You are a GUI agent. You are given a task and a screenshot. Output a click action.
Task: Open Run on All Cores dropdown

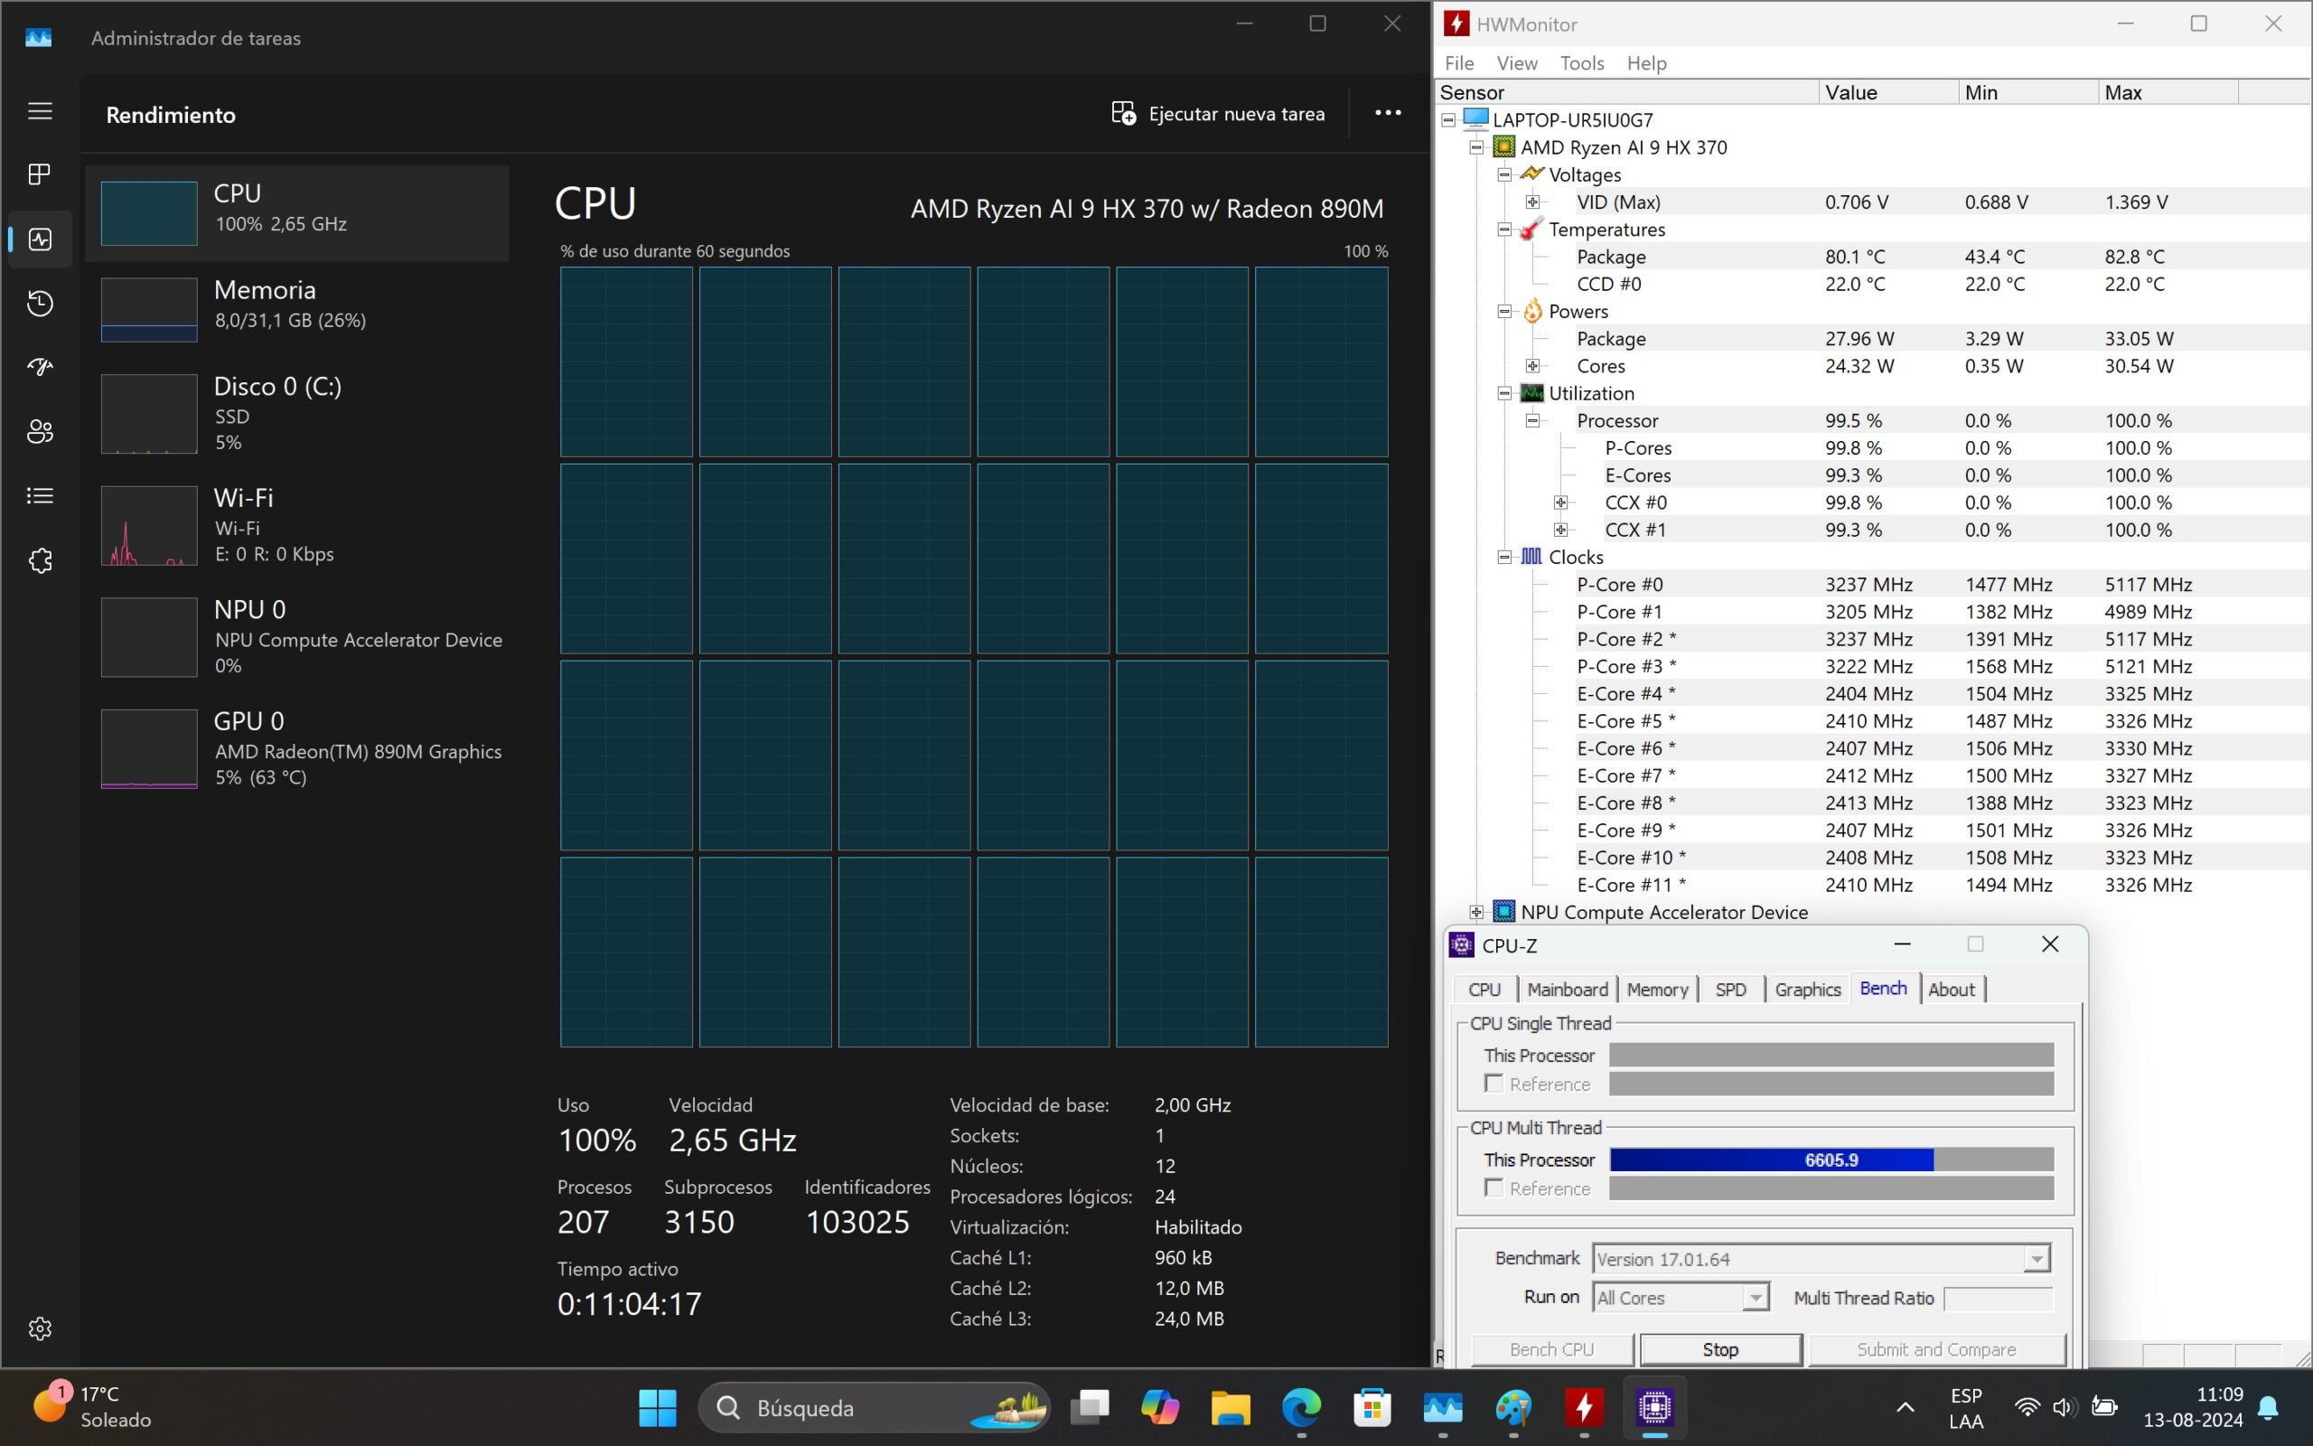(x=1681, y=1298)
